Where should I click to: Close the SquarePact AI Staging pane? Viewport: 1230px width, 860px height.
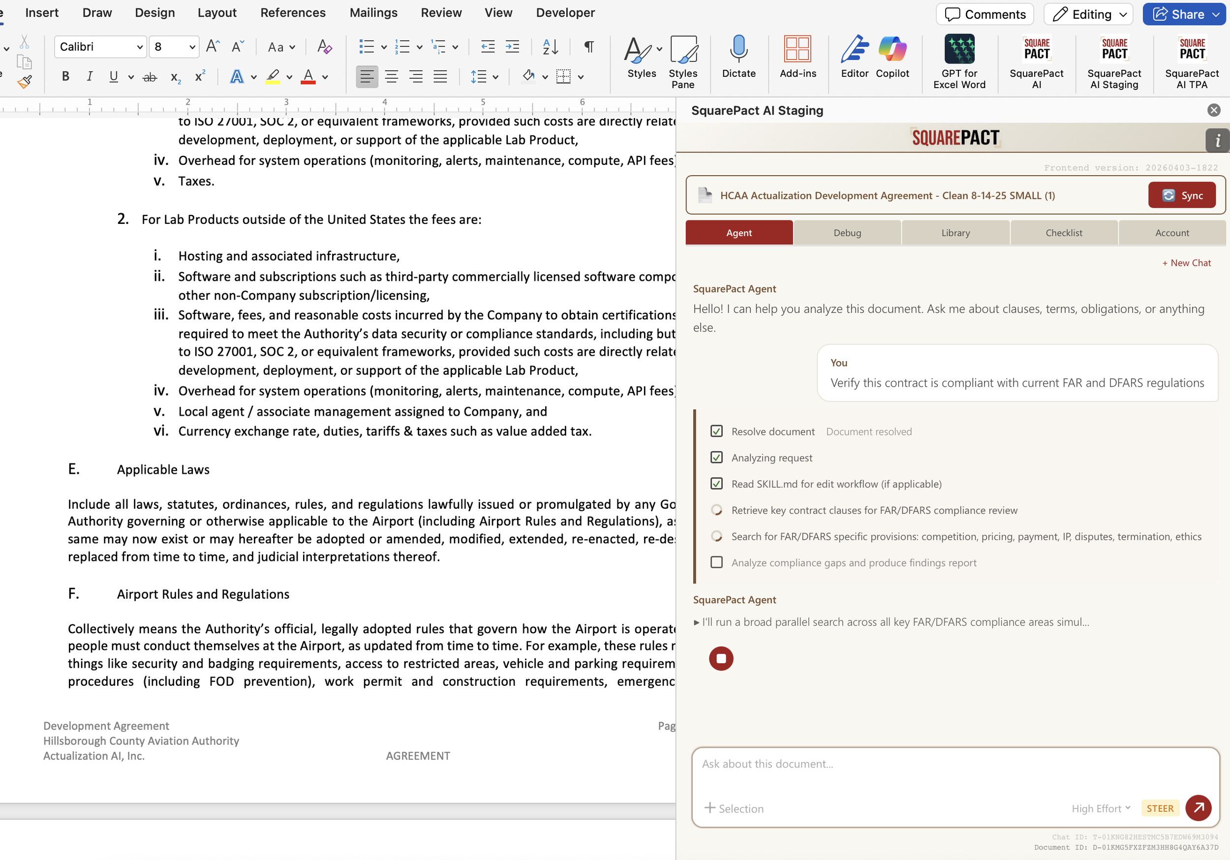point(1213,110)
